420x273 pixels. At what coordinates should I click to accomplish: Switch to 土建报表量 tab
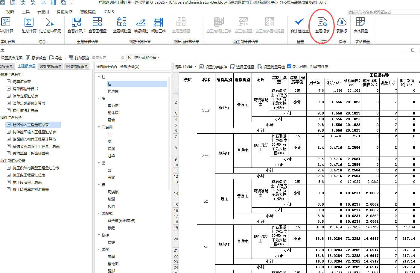27,66
